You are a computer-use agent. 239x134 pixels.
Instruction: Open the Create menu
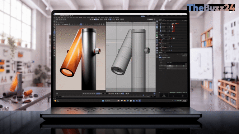pos(59,17)
